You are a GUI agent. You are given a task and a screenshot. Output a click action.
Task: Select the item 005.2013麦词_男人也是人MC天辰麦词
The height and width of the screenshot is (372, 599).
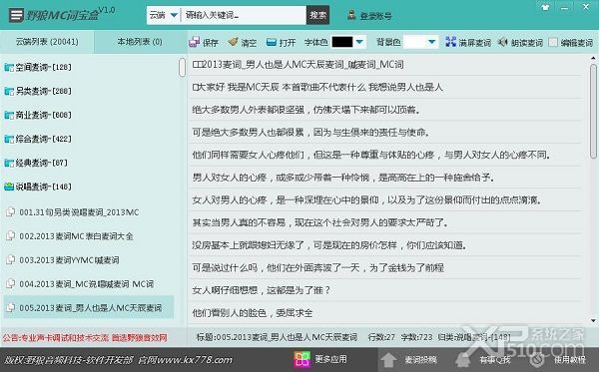tap(89, 307)
